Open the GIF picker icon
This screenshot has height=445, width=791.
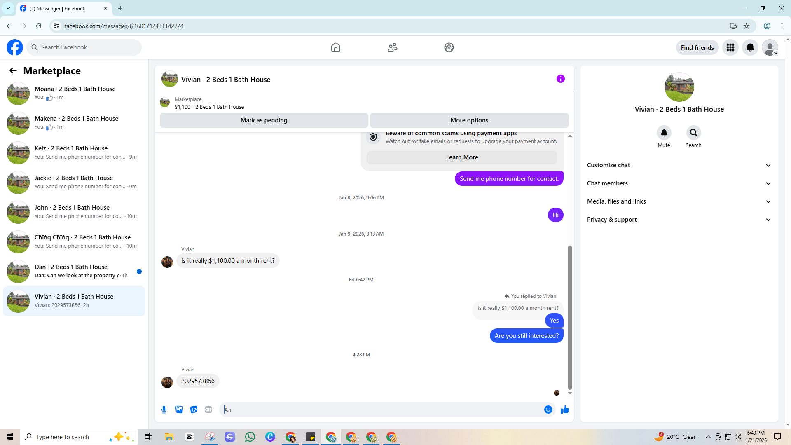pyautogui.click(x=208, y=410)
